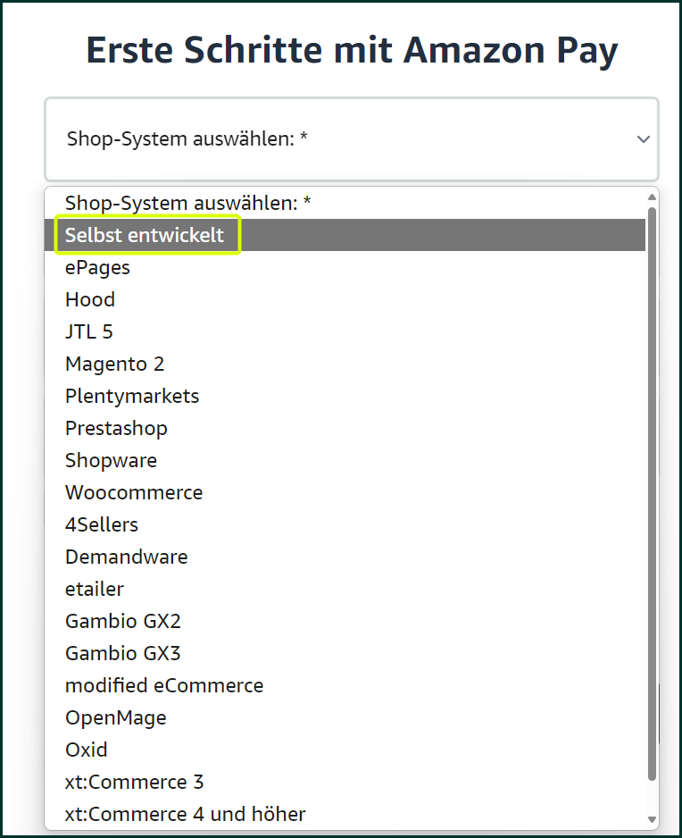Screen dimensions: 682x838
Task: Select Woocommerce option
Action: (x=345, y=492)
